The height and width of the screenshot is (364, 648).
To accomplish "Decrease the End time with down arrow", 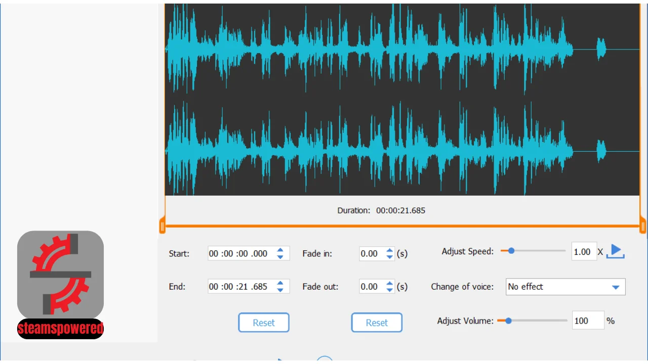I will coord(280,290).
